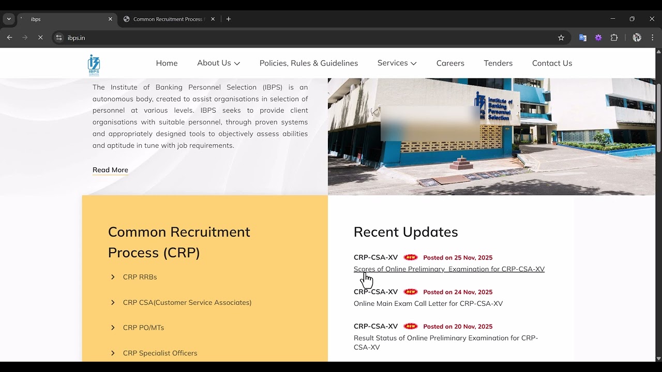Expand the Services menu

click(397, 63)
